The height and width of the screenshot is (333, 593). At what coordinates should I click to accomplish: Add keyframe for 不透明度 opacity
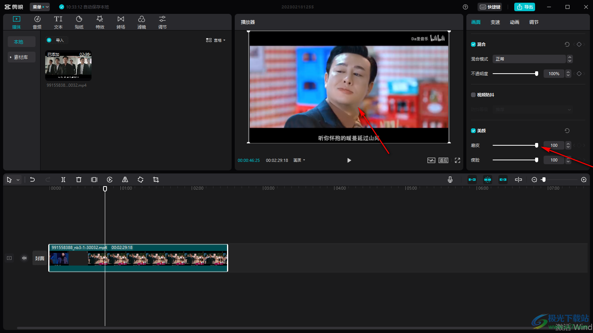coord(579,74)
